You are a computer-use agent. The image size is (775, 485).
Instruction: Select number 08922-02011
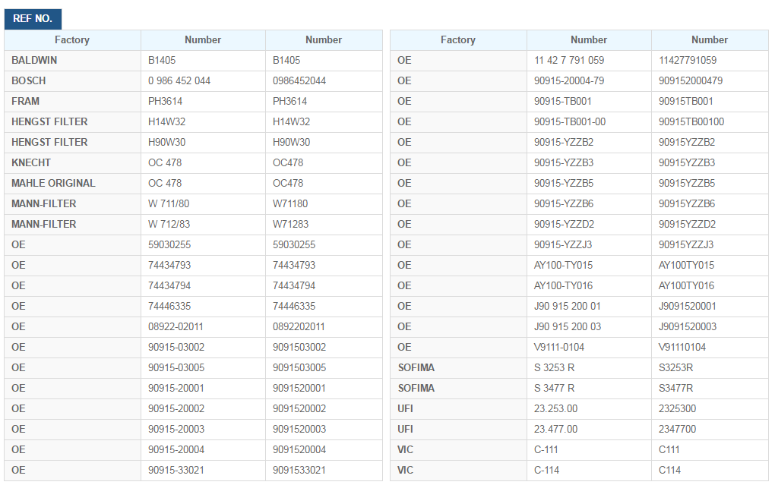click(x=176, y=327)
